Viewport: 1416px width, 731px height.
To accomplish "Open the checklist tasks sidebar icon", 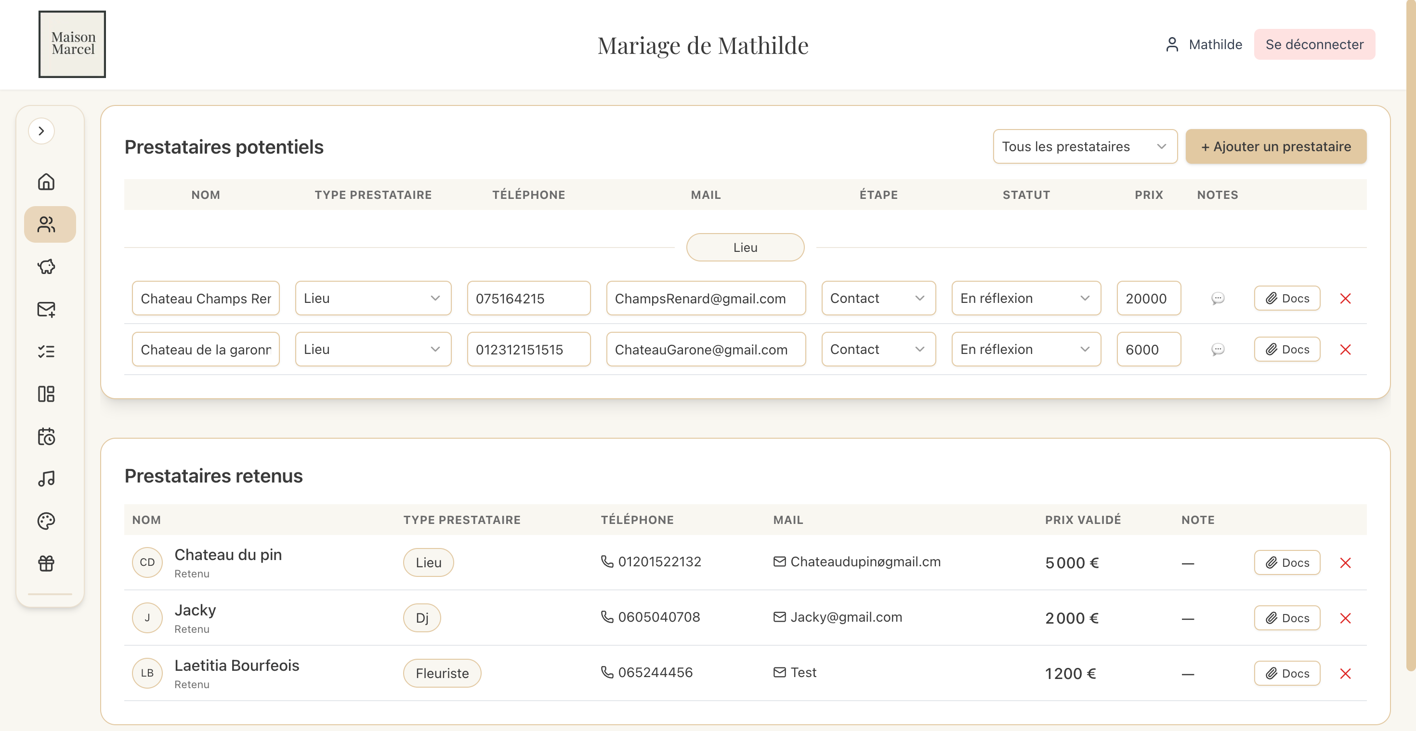I will coord(46,352).
